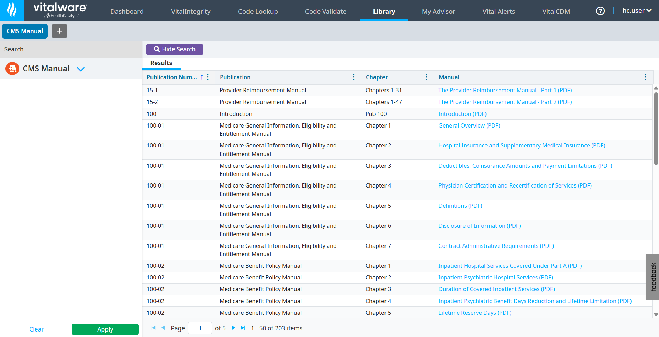Open Publication column options menu

tap(354, 77)
